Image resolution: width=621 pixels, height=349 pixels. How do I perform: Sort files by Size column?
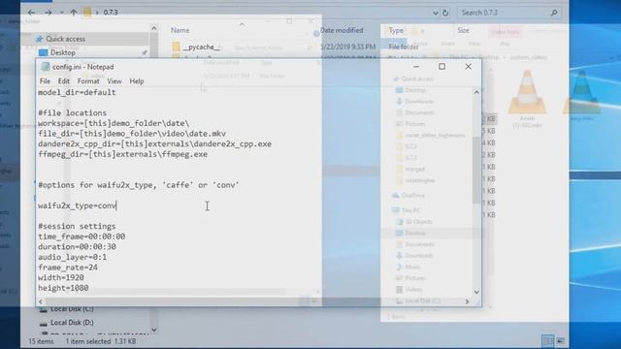click(x=463, y=30)
